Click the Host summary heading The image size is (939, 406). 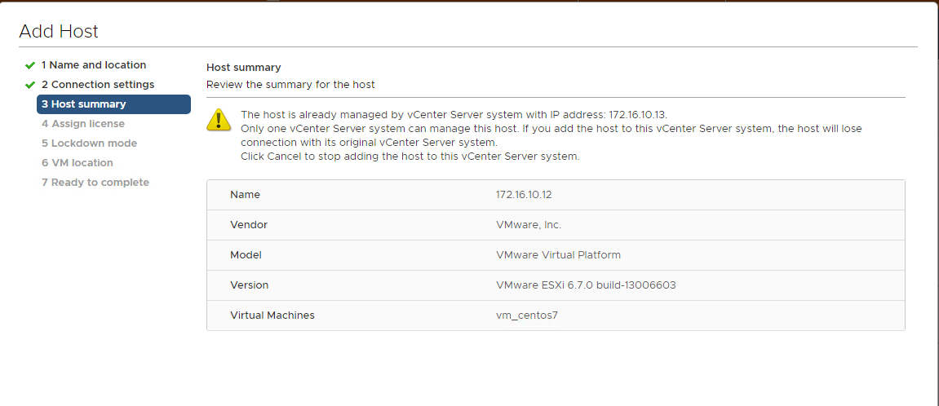click(244, 68)
